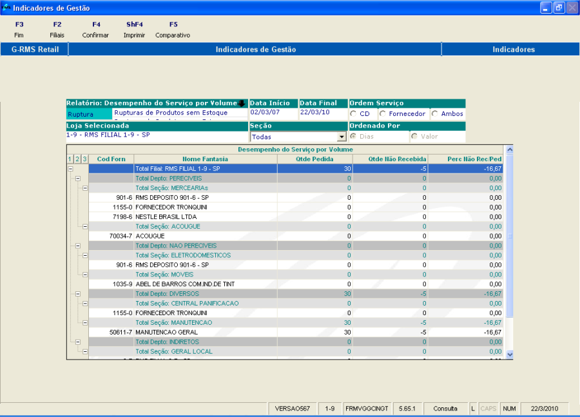Collapse Total Seção: ACOUGUE node
Screen dimensions: 580x417
85,226
